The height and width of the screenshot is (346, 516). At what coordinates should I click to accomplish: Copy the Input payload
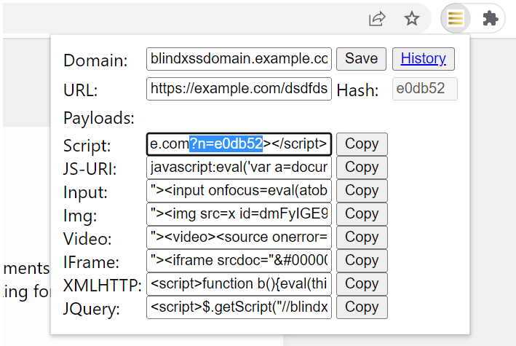pyautogui.click(x=362, y=191)
